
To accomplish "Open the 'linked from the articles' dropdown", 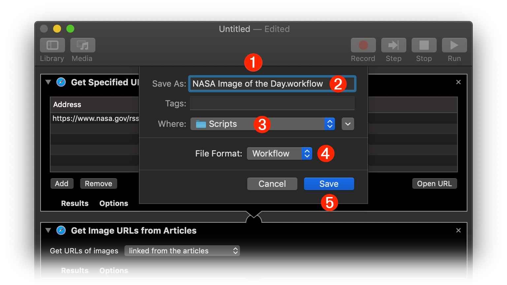I will coord(182,251).
